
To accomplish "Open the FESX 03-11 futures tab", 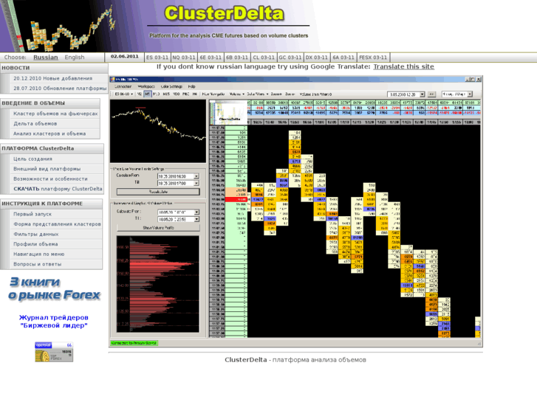I will tap(373, 57).
